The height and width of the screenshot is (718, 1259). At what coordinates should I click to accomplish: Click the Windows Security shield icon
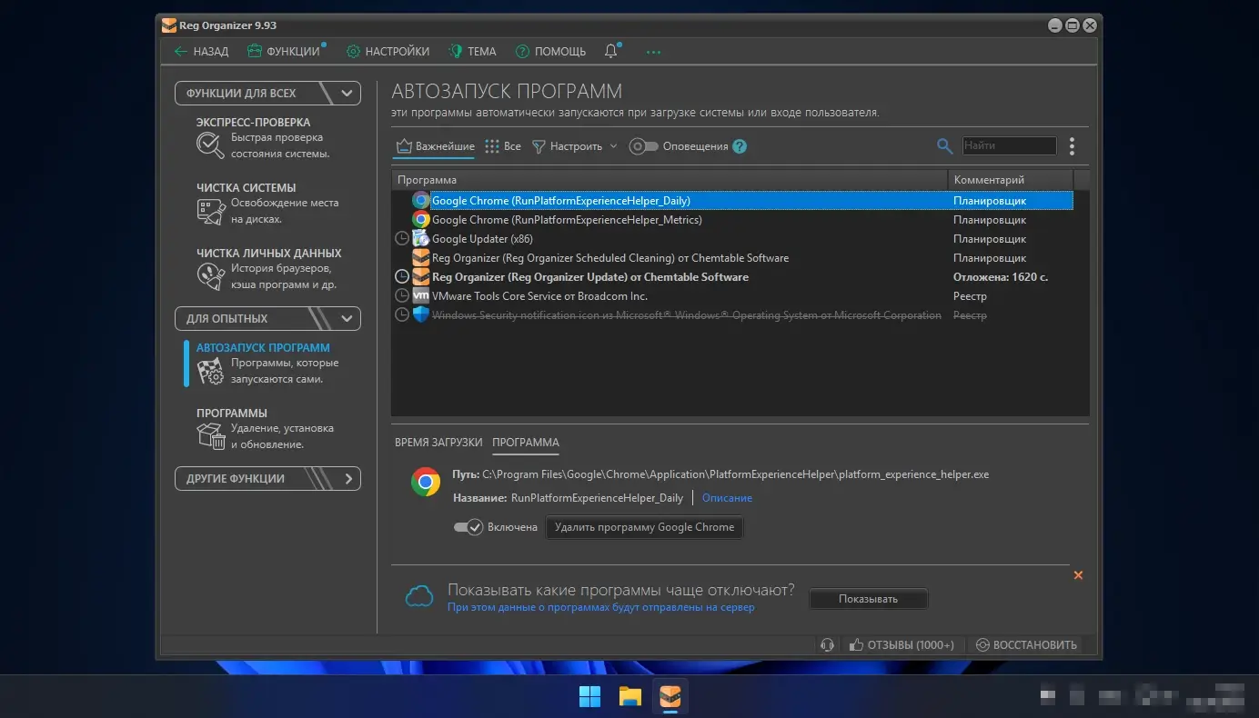tap(420, 315)
